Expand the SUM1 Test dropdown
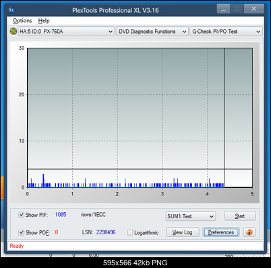The image size is (271, 268). pos(191,216)
